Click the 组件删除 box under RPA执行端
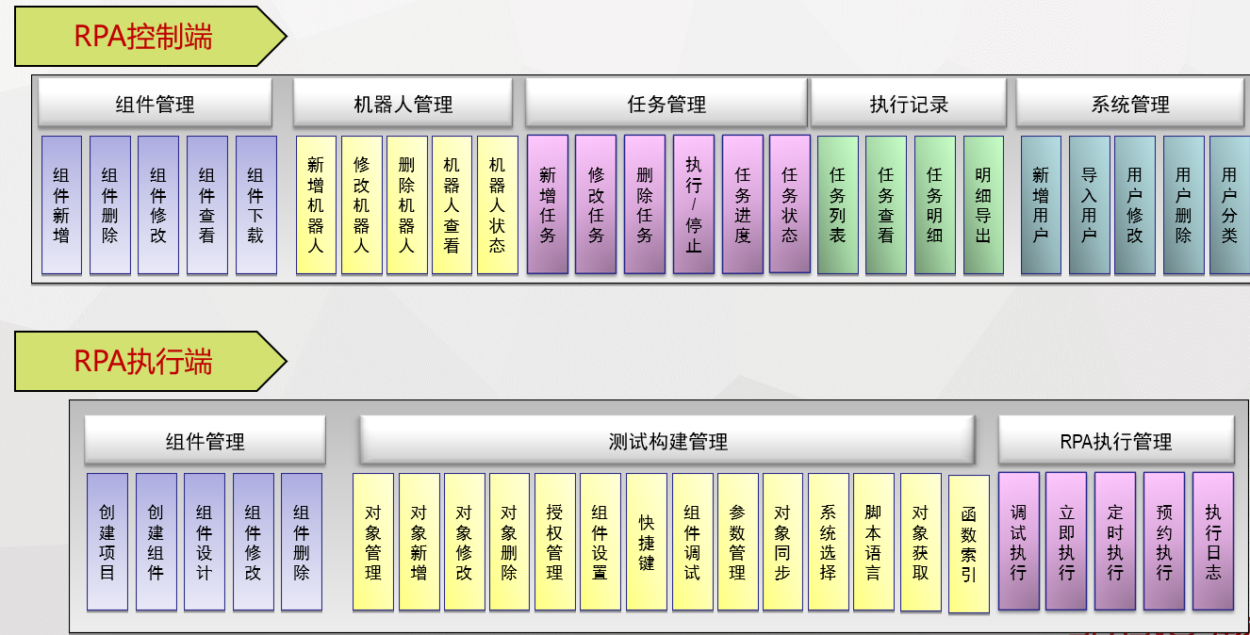The width and height of the screenshot is (1250, 635). click(x=302, y=542)
